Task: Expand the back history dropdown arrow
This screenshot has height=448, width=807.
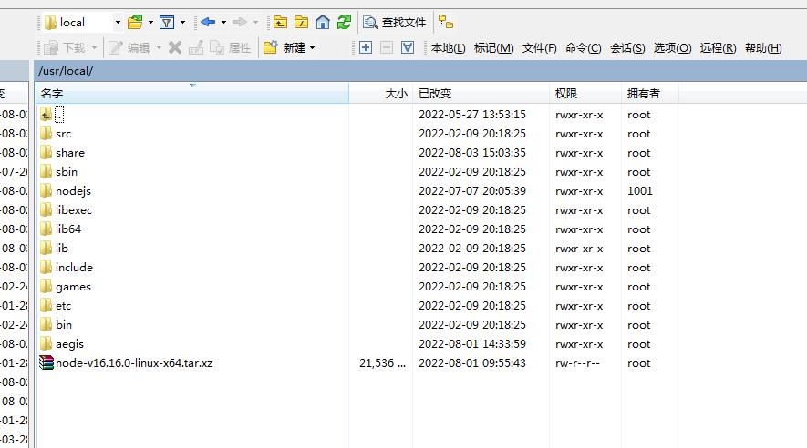Action: coord(224,23)
